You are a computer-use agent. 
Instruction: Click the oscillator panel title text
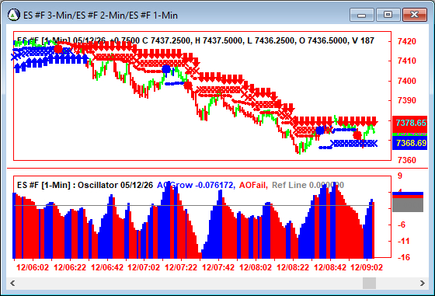pyautogui.click(x=85, y=185)
